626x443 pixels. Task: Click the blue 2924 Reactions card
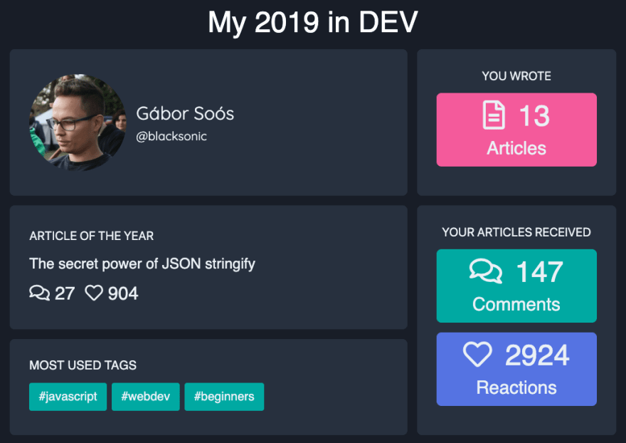pos(516,369)
